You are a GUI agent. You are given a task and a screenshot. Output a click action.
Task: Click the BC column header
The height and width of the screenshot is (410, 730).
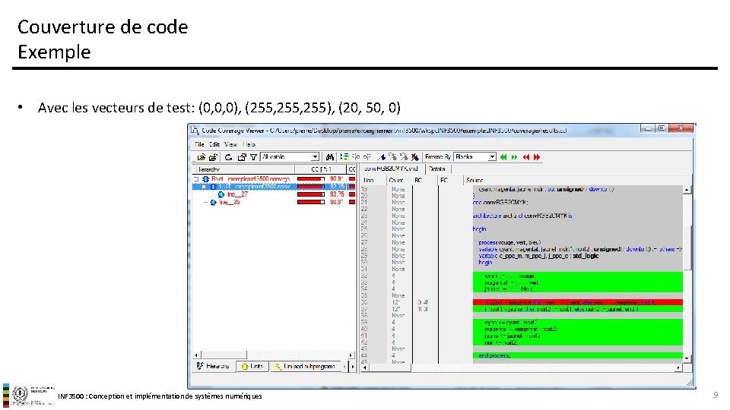point(424,180)
